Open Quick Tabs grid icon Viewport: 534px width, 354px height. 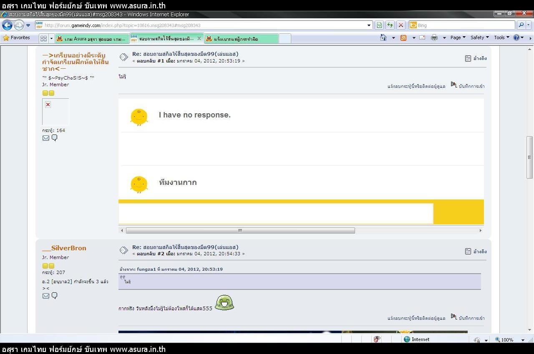tap(43, 38)
